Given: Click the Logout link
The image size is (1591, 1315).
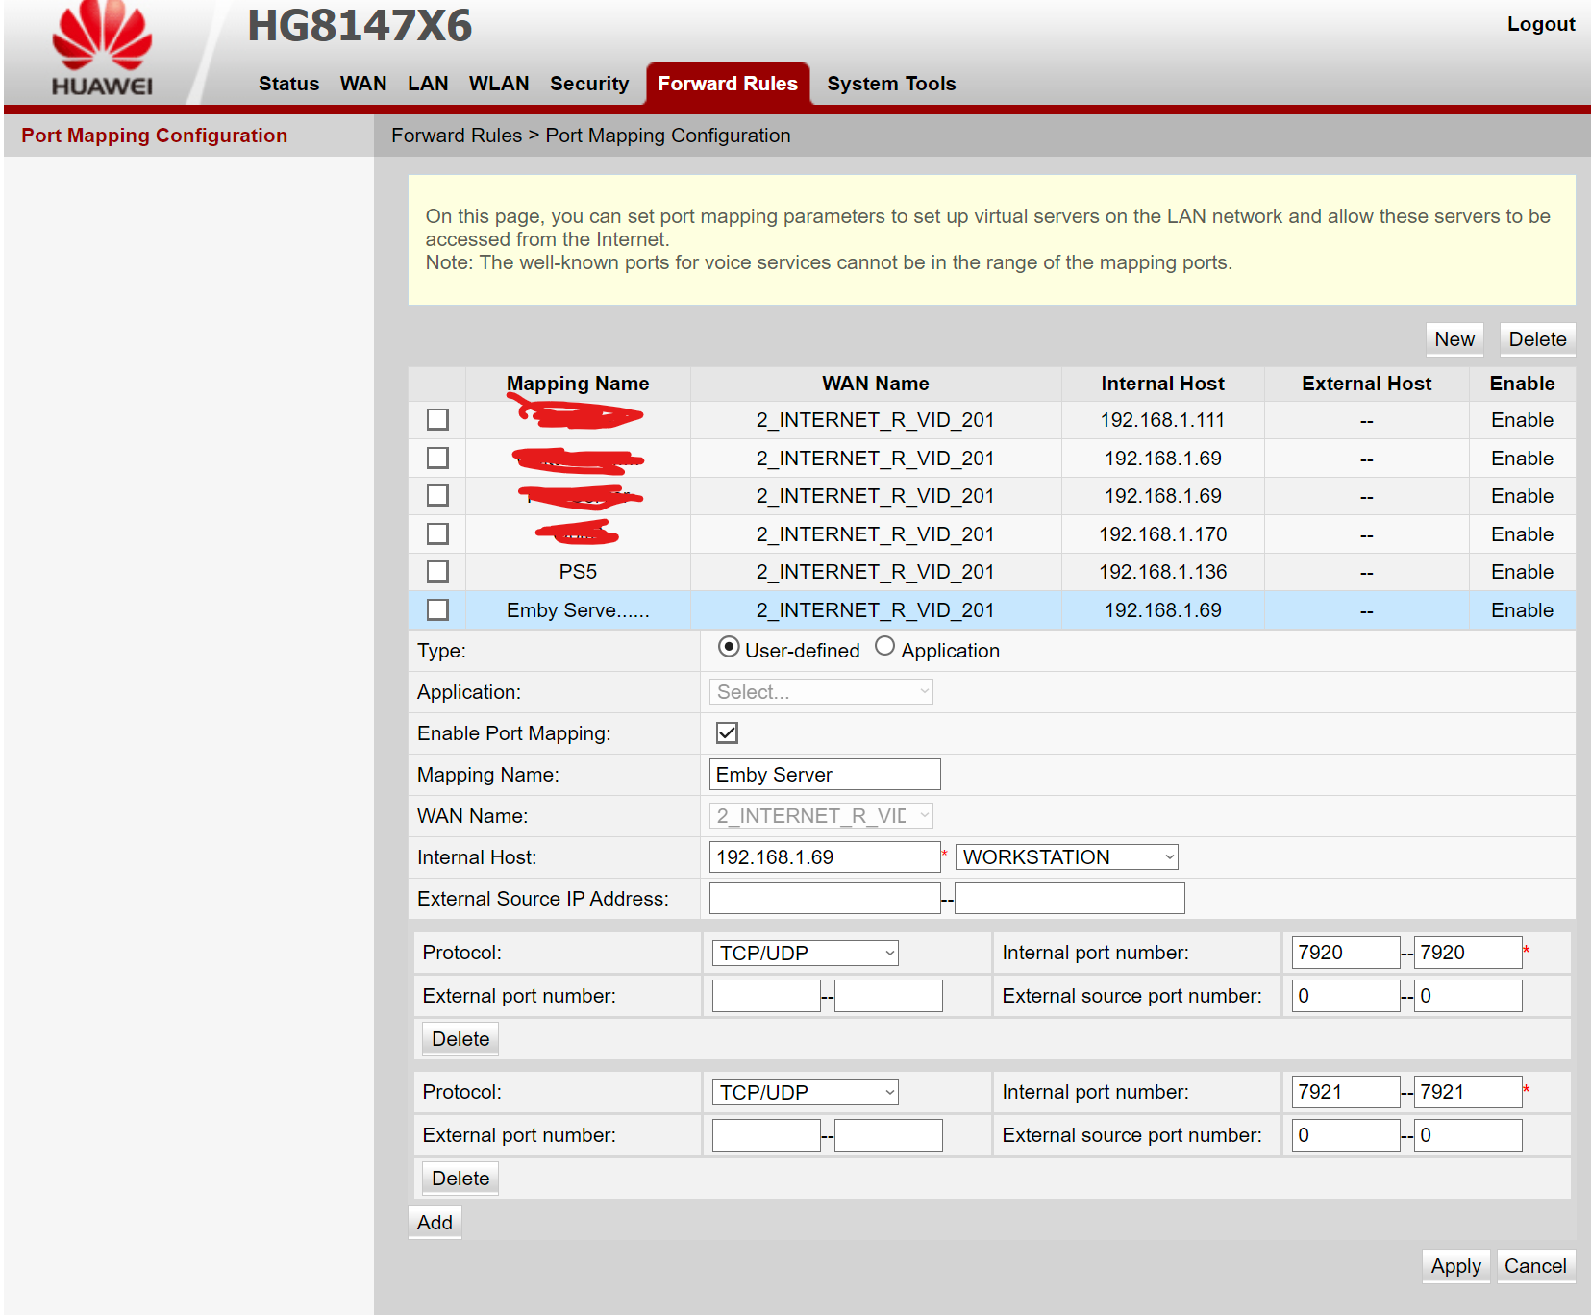Looking at the screenshot, I should [x=1541, y=24].
